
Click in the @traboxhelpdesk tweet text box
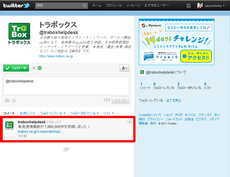coord(66,86)
